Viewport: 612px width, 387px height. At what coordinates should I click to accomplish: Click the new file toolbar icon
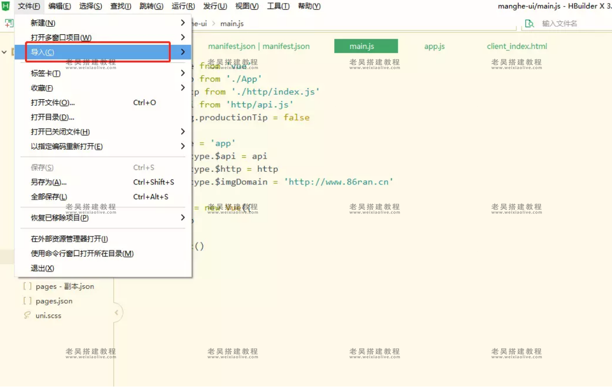(x=9, y=24)
